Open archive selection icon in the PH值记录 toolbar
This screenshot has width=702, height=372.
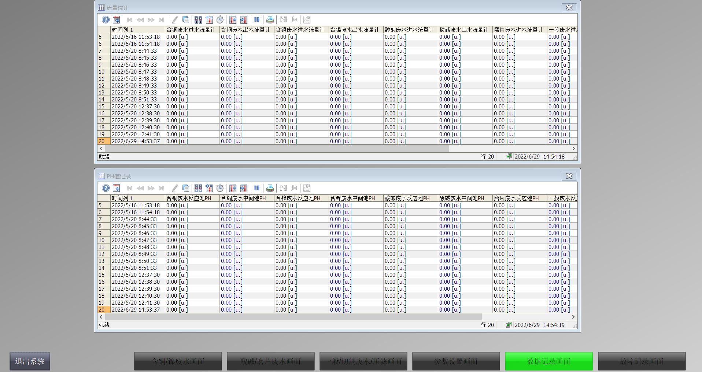click(198, 188)
